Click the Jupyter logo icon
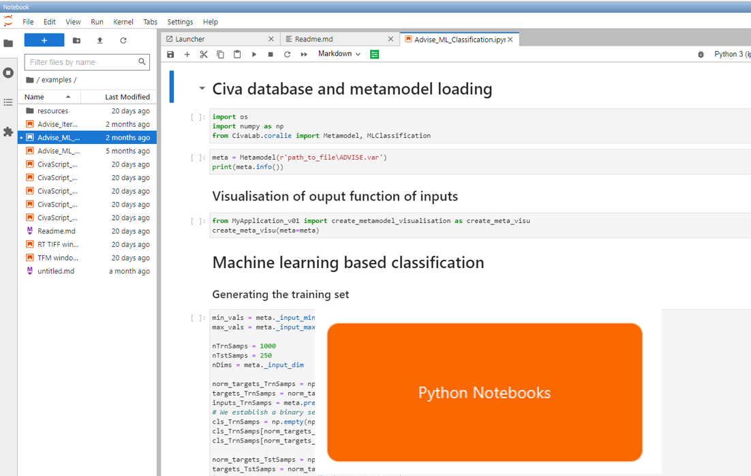 [x=8, y=21]
